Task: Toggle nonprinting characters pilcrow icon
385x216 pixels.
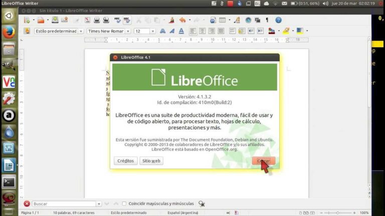Action: click(267, 20)
